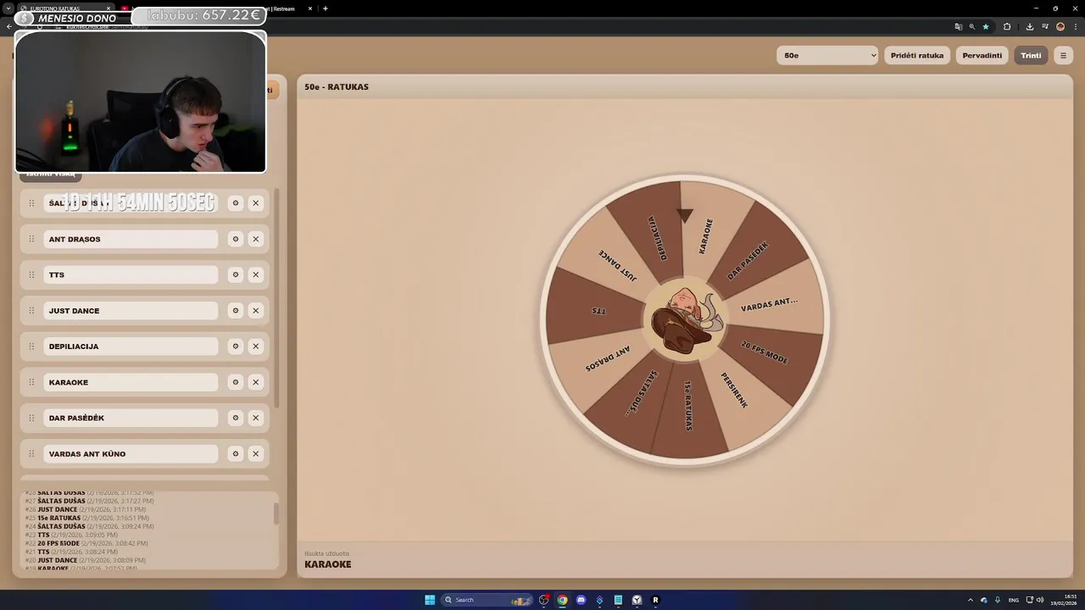The width and height of the screenshot is (1085, 610).
Task: Open Restream app from the taskbar
Action: coord(655,600)
